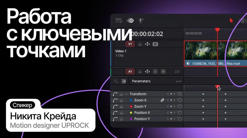This screenshot has height=138, width=247.
Task: Reset the Zoom X parameter
Action: tap(180, 100)
